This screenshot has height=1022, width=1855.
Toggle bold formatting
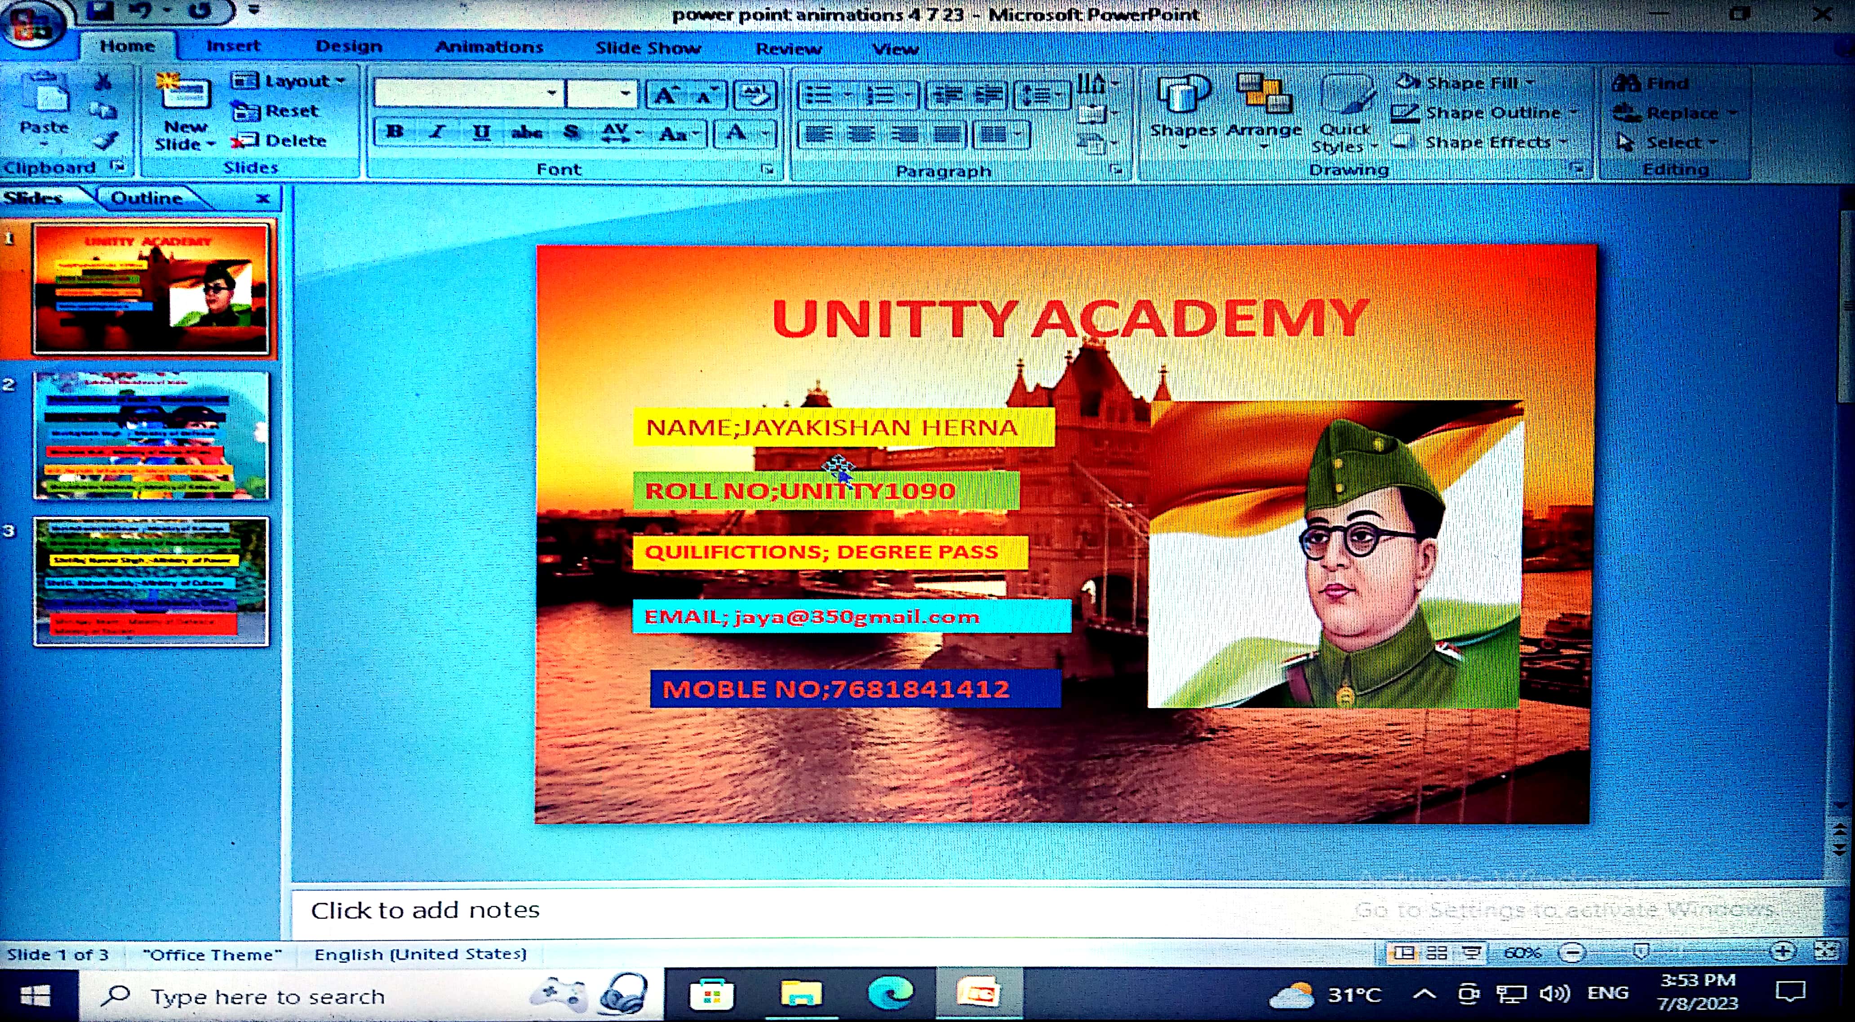click(x=394, y=132)
